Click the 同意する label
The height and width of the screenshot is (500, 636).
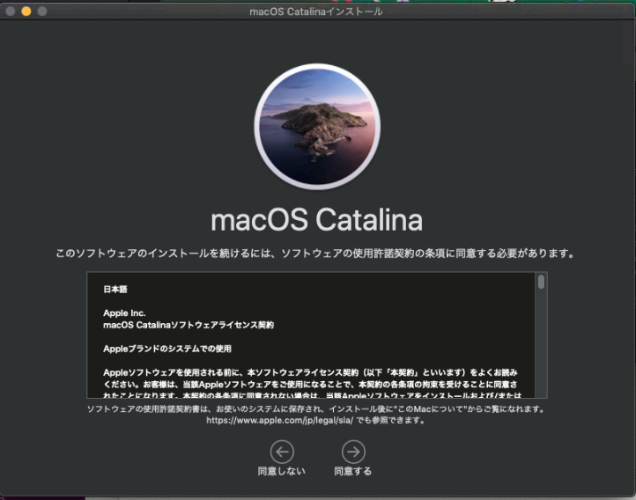coord(353,471)
